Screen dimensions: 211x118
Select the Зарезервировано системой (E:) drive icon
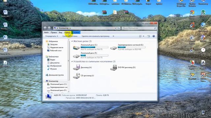click(x=113, y=48)
